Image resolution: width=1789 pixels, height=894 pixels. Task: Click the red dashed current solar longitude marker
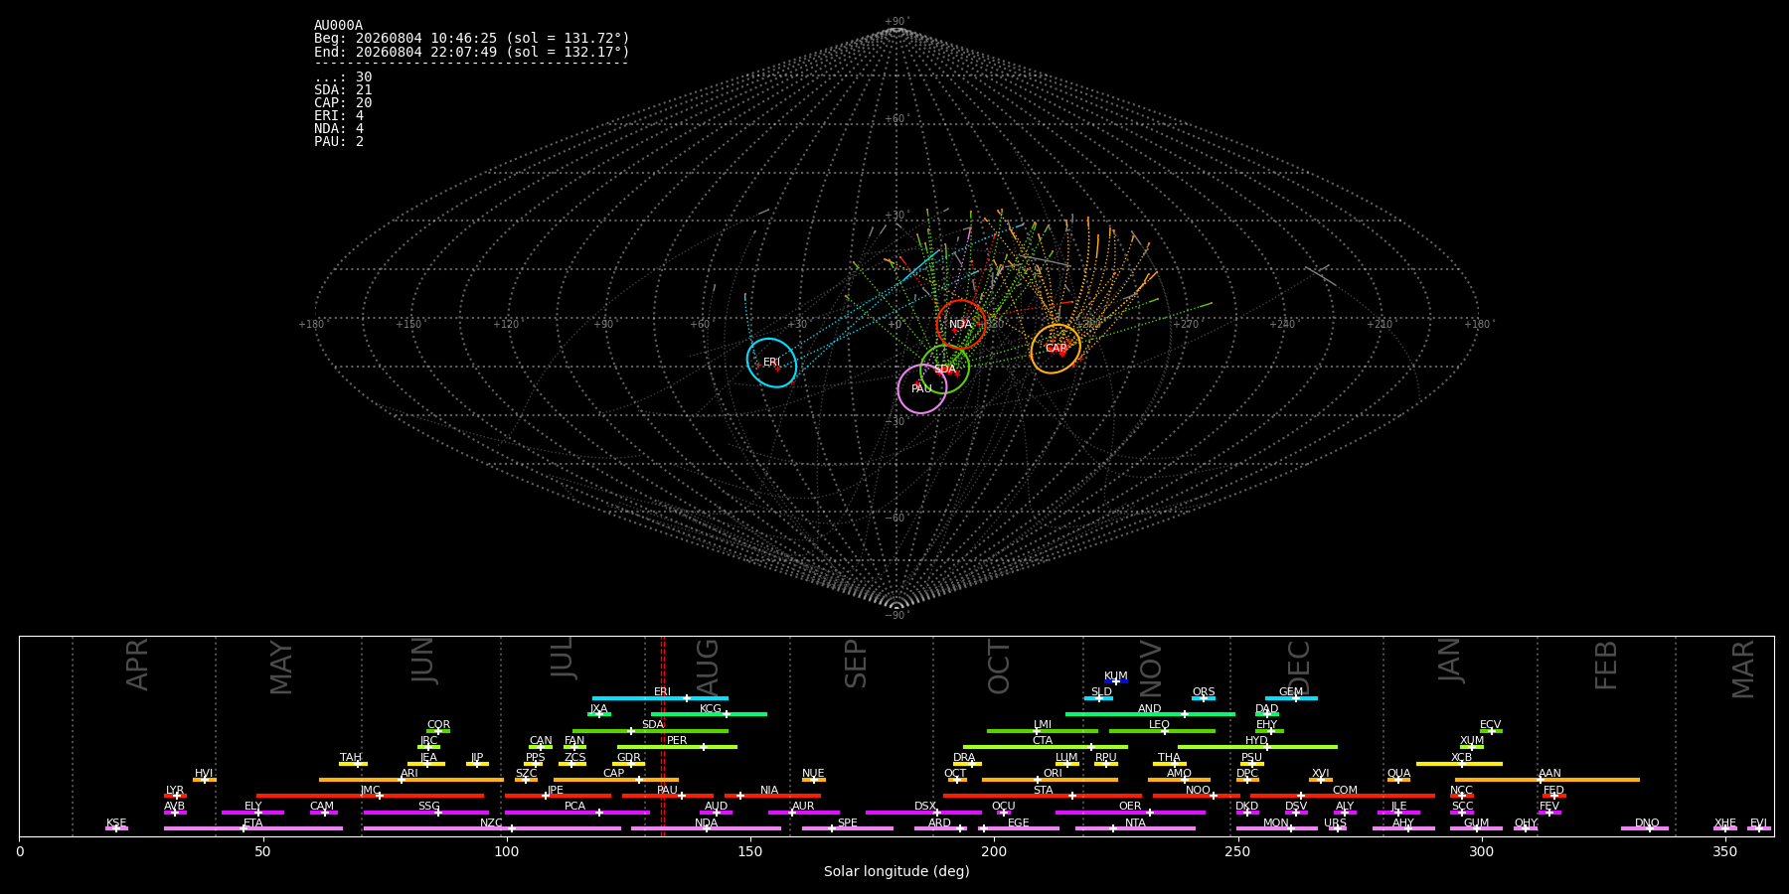tap(663, 735)
